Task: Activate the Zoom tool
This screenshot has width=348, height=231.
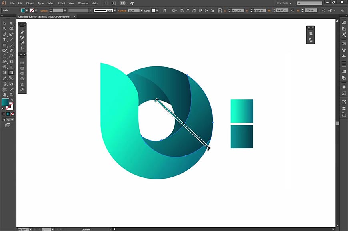Action: pyautogui.click(x=11, y=95)
